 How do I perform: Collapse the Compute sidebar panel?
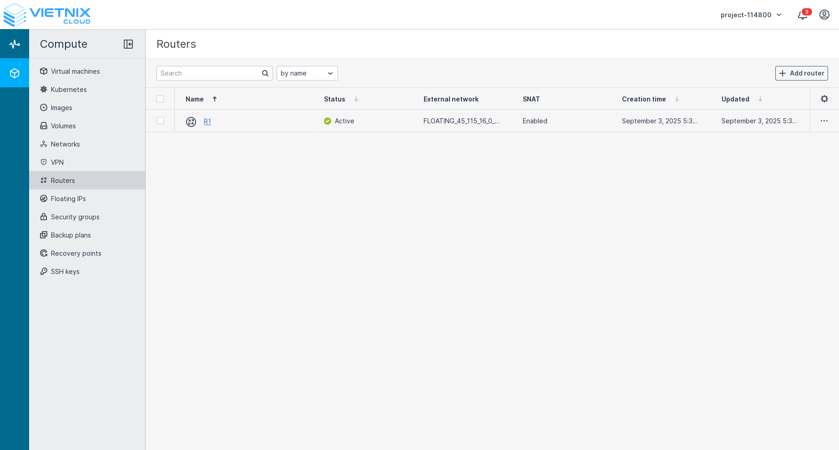(128, 44)
